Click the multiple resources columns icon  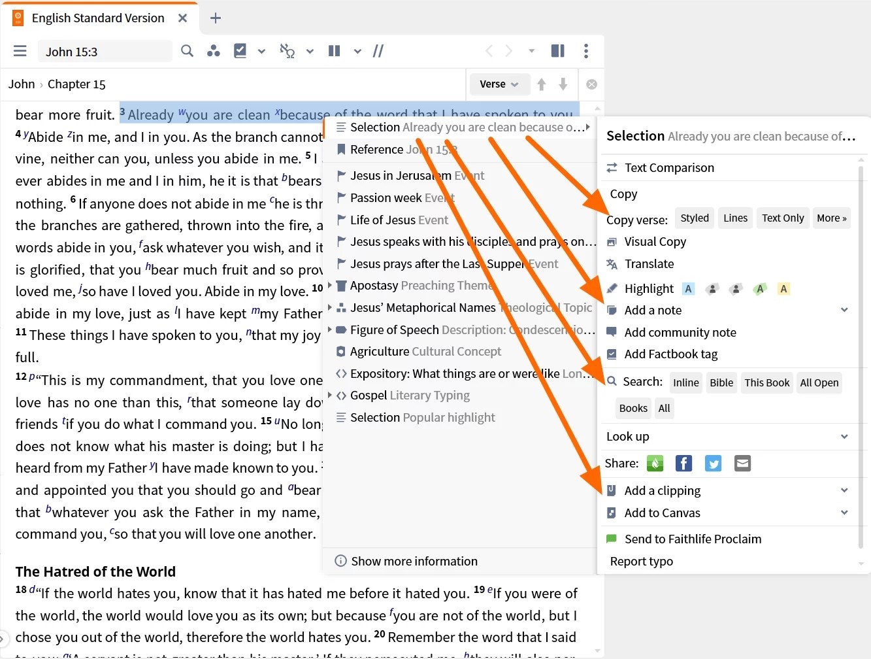coord(334,51)
